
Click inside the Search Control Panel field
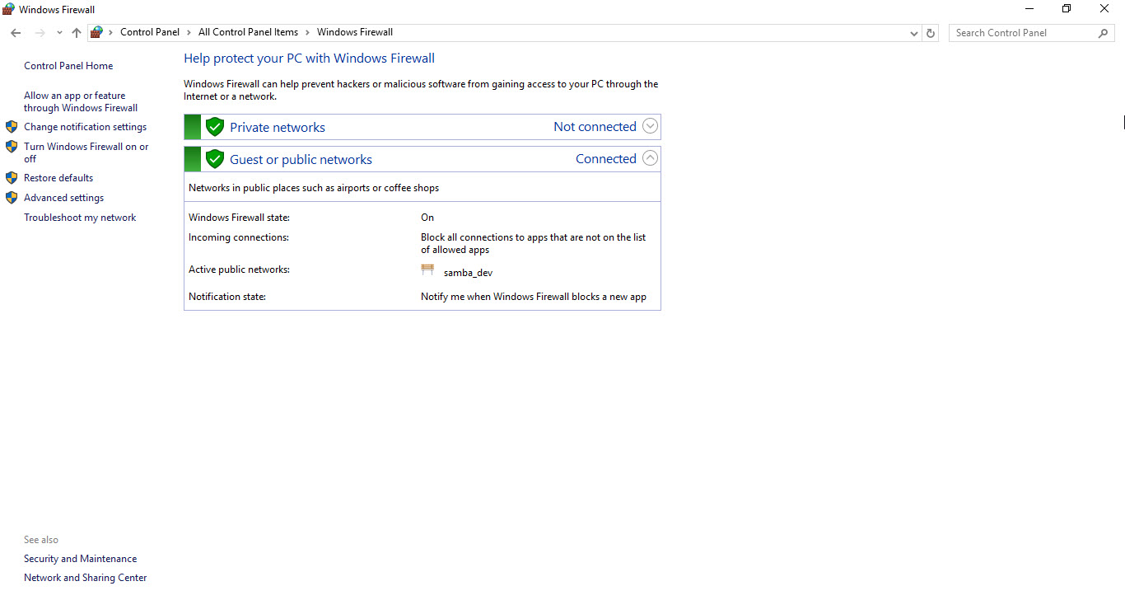pos(1021,32)
